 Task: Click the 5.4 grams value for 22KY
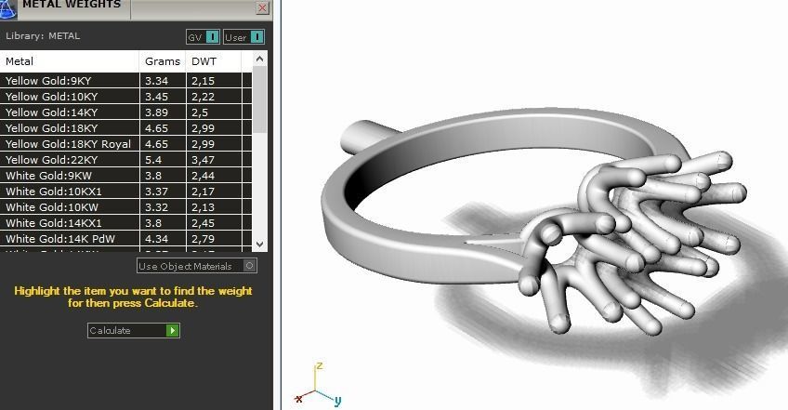pos(153,160)
